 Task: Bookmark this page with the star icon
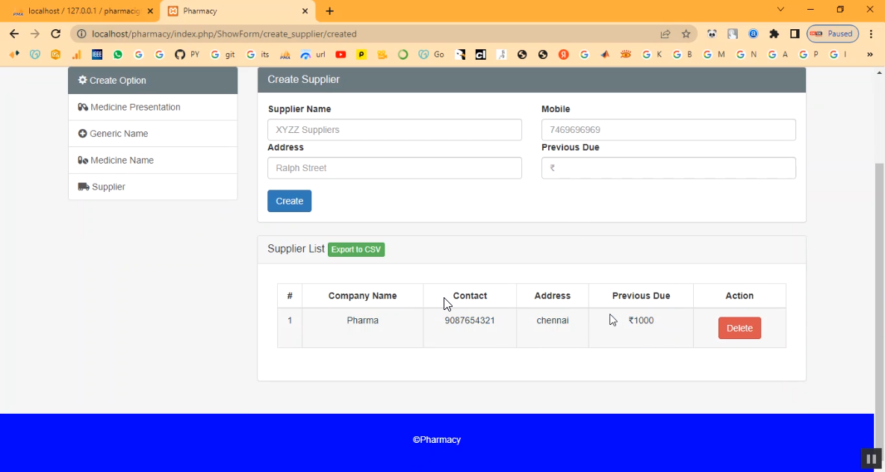686,34
